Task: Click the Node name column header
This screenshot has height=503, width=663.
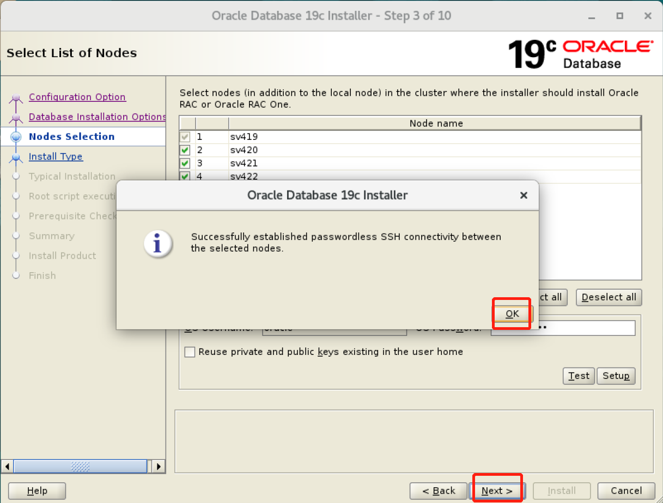Action: (435, 124)
